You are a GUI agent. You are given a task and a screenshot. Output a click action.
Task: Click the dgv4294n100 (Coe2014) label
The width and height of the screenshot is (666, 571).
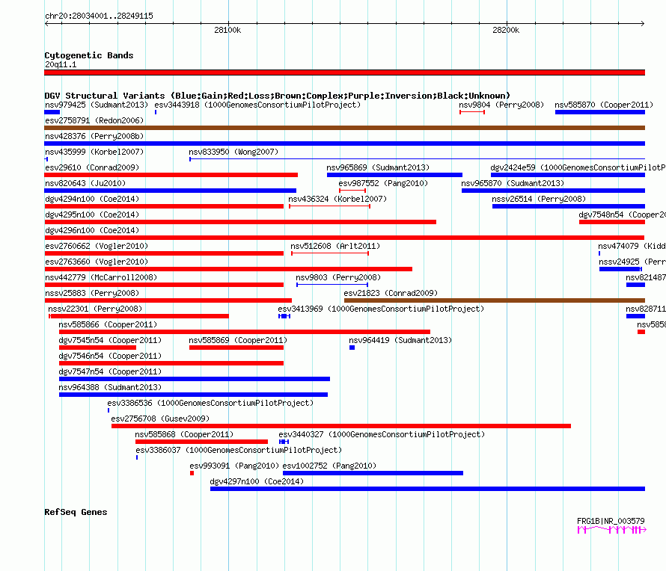click(x=92, y=199)
